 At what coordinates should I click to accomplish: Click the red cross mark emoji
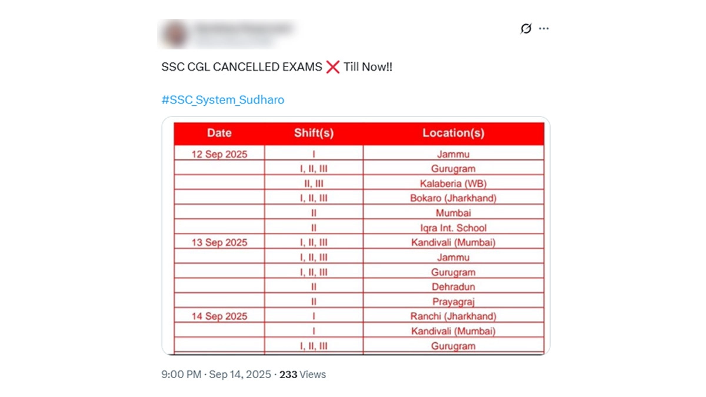point(333,67)
